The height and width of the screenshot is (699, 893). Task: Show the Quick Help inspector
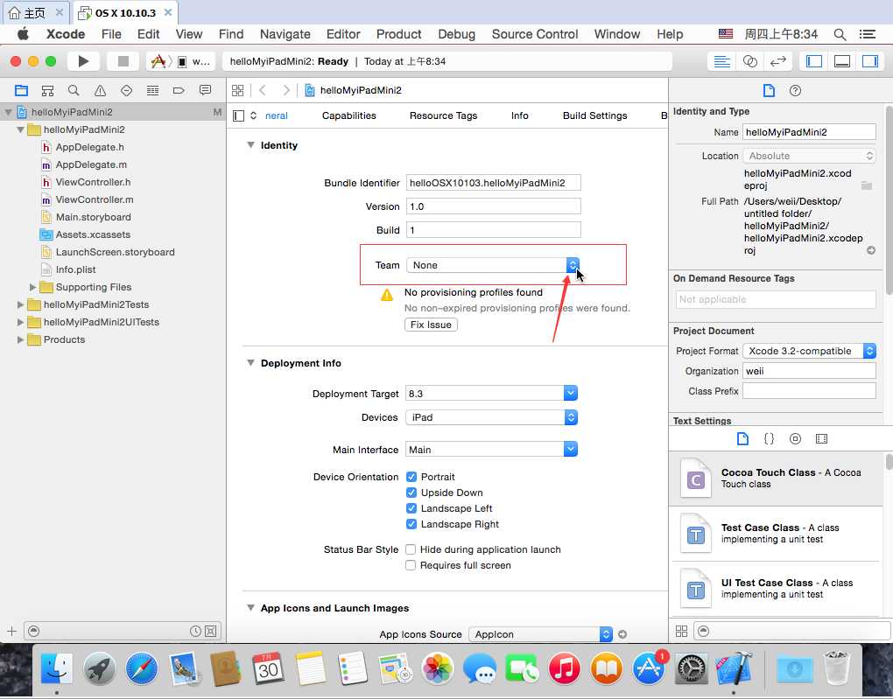795,90
